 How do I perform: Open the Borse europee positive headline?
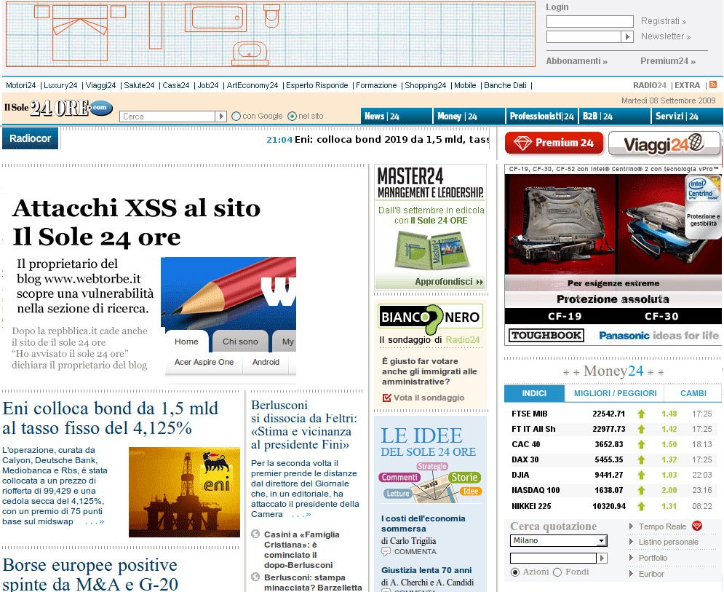pos(90,575)
